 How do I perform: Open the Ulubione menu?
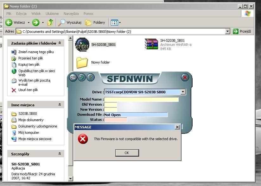(52, 14)
